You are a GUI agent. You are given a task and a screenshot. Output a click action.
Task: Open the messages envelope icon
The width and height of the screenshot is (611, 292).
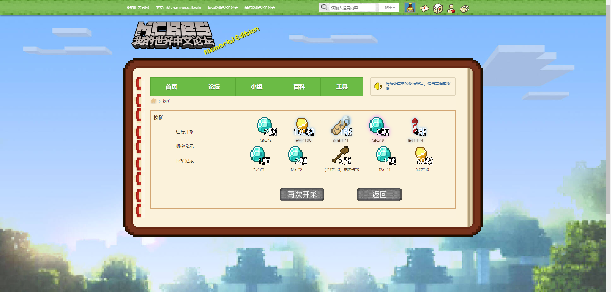[425, 9]
